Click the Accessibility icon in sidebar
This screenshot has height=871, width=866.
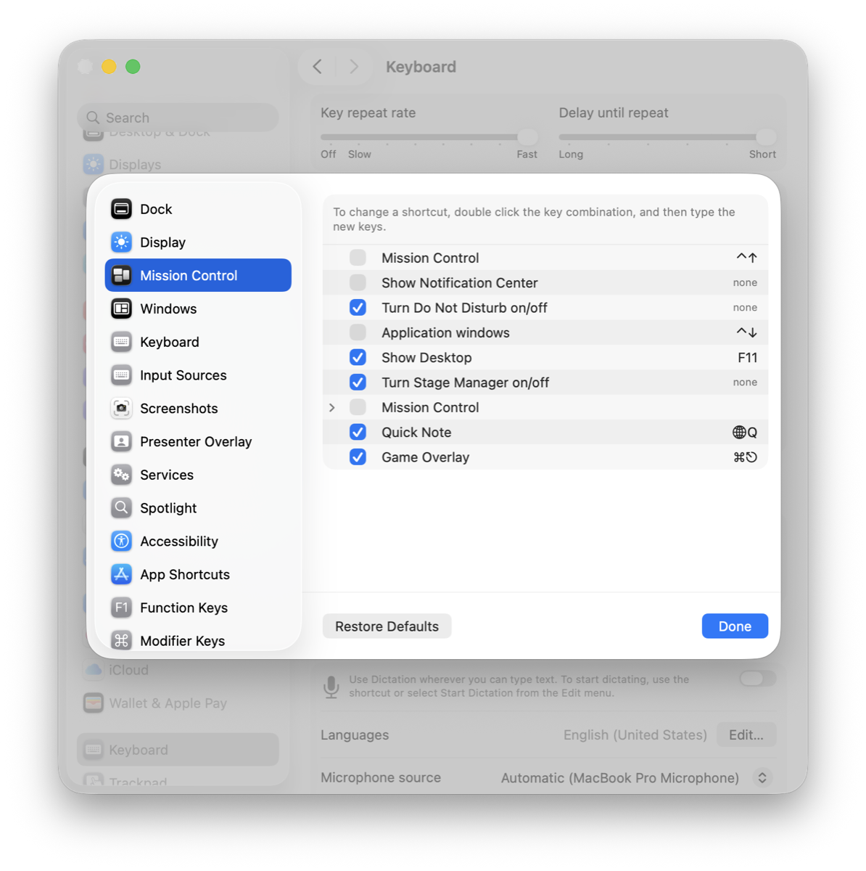pos(121,541)
